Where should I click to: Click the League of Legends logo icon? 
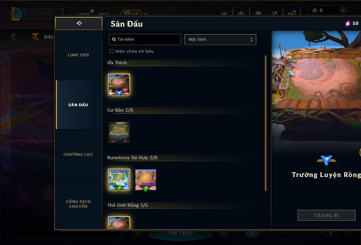point(16,14)
